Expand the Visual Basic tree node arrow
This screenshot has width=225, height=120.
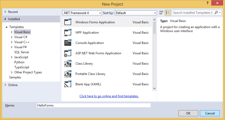[x=12, y=32]
